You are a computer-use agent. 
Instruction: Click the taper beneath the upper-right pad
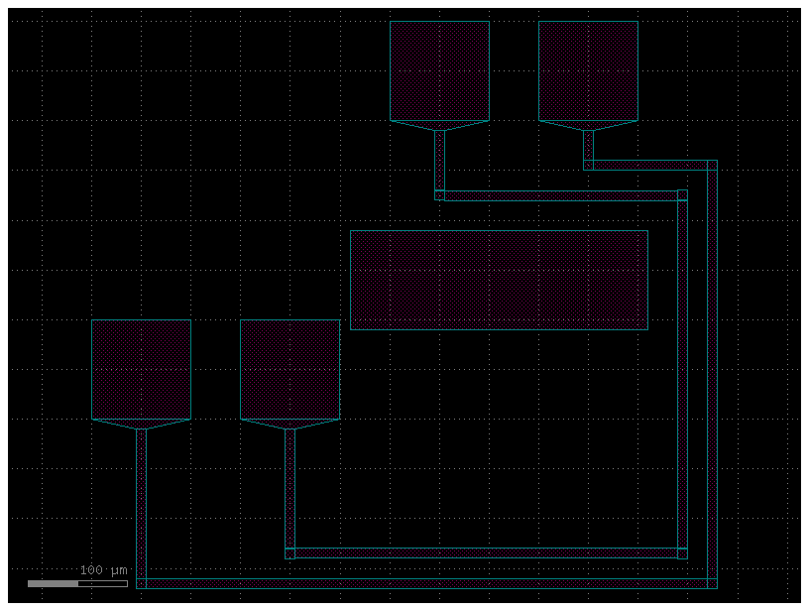point(588,126)
